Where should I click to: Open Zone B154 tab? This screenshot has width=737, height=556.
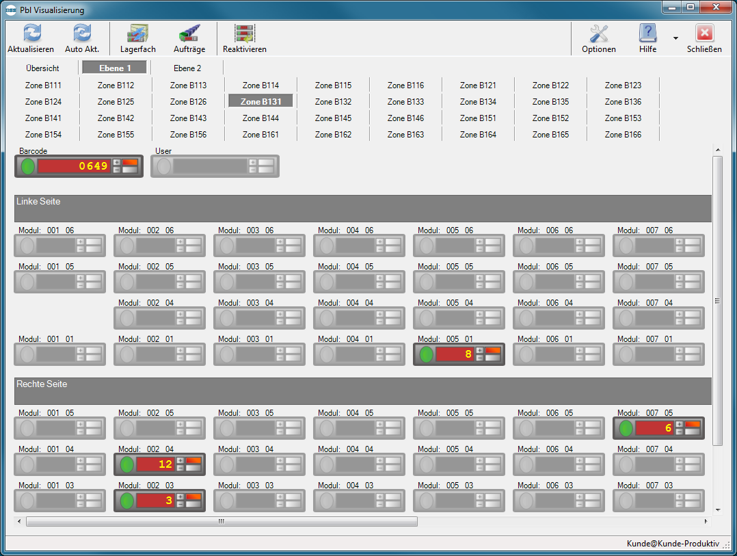tap(43, 135)
